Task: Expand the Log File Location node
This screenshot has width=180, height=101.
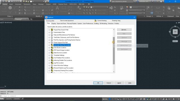Action: [x=49, y=63]
